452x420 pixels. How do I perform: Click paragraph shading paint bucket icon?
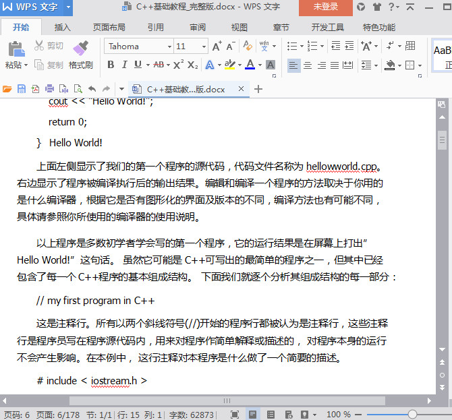(390, 65)
